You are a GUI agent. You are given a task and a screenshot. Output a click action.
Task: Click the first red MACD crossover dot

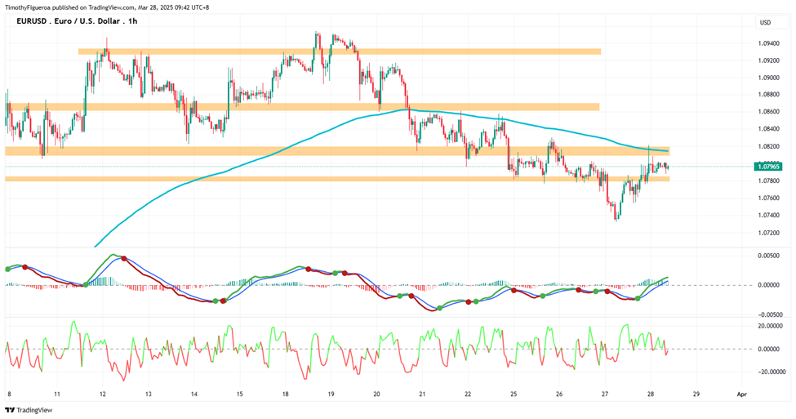(x=24, y=267)
